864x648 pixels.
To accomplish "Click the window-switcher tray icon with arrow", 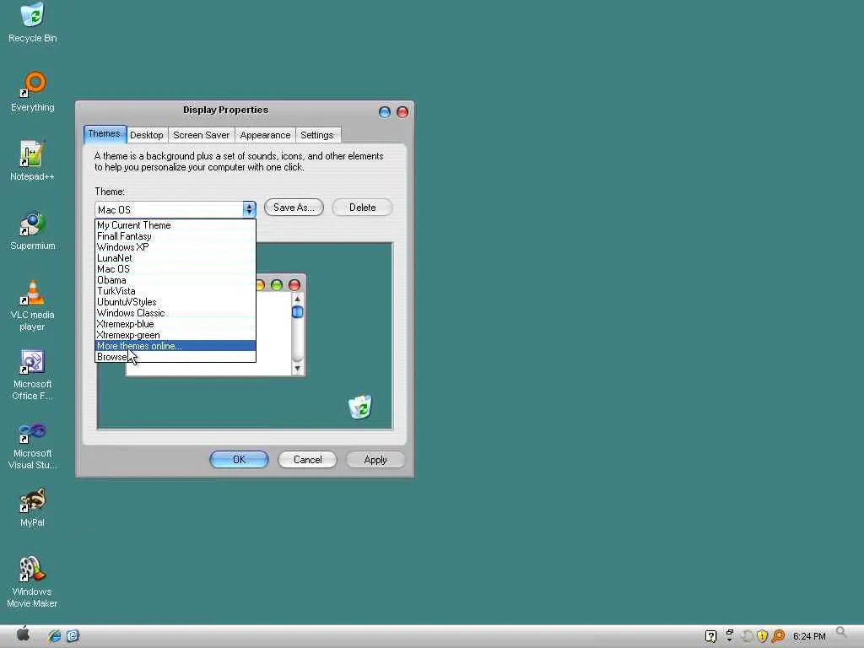I will 730,636.
